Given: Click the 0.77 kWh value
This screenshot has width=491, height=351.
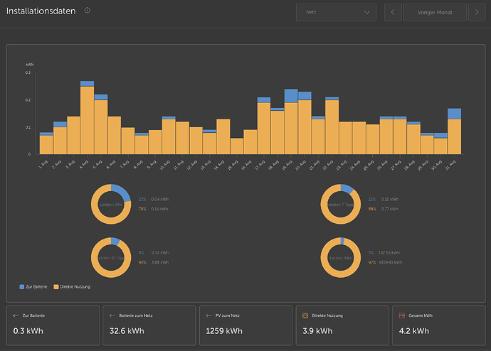Looking at the screenshot, I should pyautogui.click(x=389, y=209).
